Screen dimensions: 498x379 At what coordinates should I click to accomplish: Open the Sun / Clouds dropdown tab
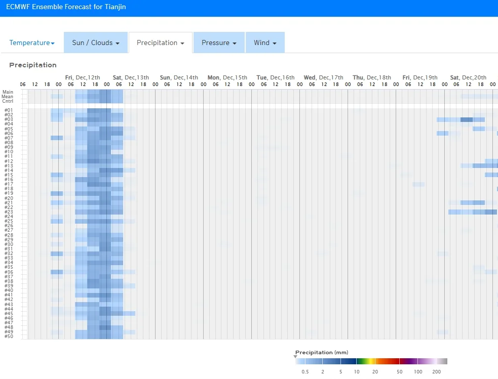click(96, 43)
